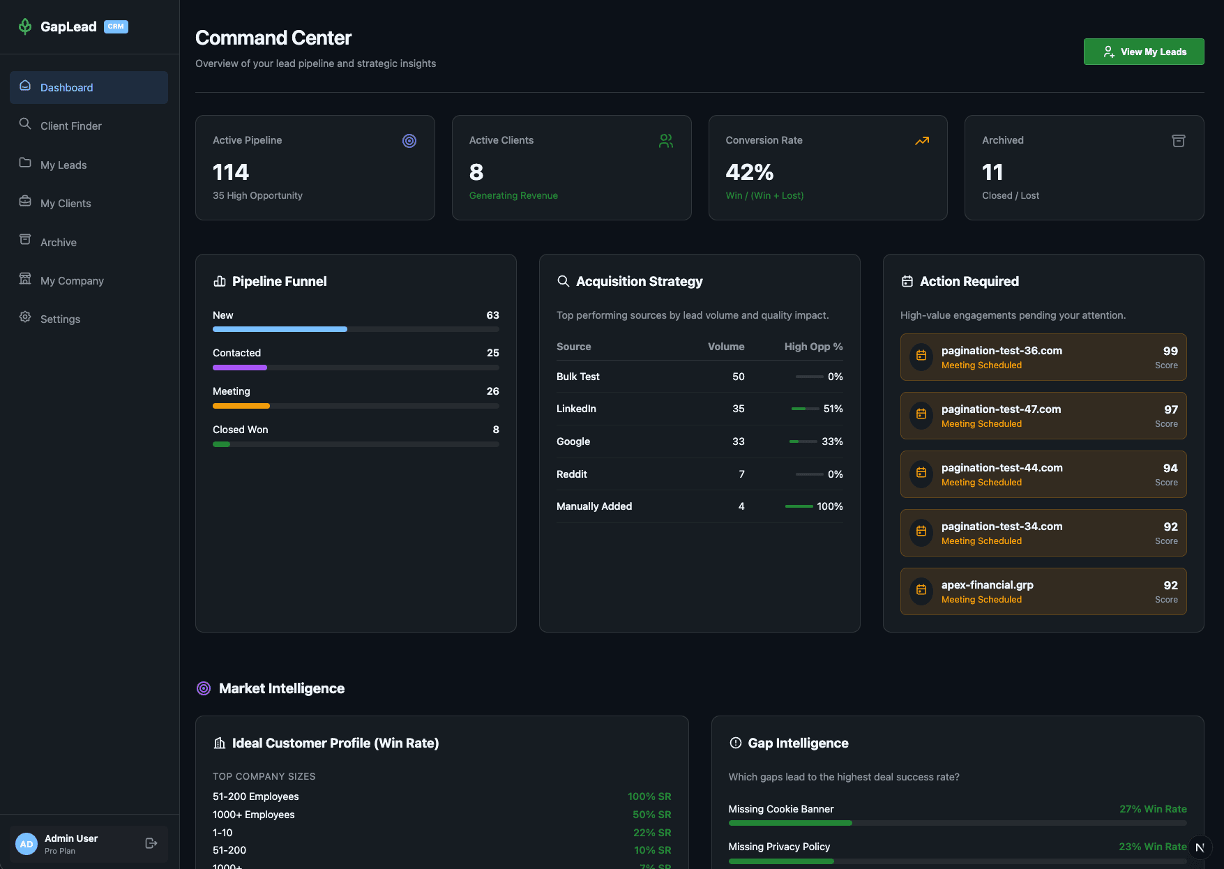Select the Archive box icon in sidebar

(x=24, y=241)
